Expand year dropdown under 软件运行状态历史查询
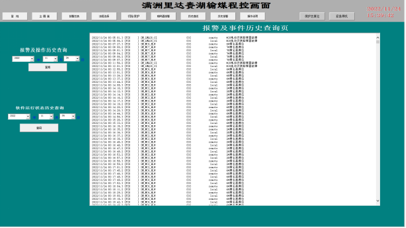Viewport: 406px width, 228px height. tap(28, 117)
